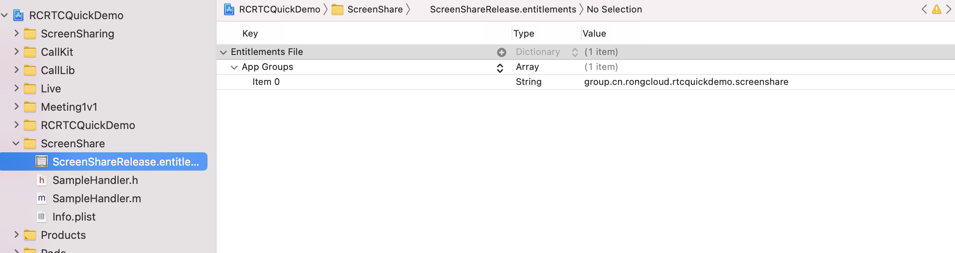Open Info.plist in the ScreenShare group

point(74,217)
